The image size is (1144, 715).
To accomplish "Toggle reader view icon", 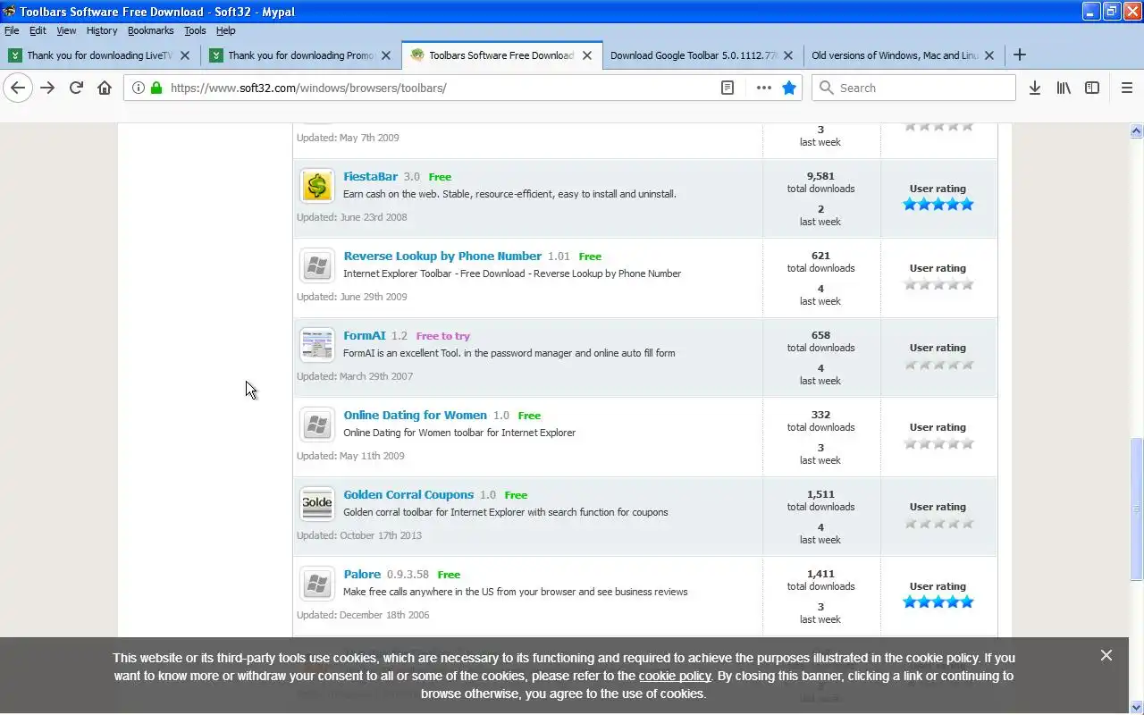I will pyautogui.click(x=728, y=88).
